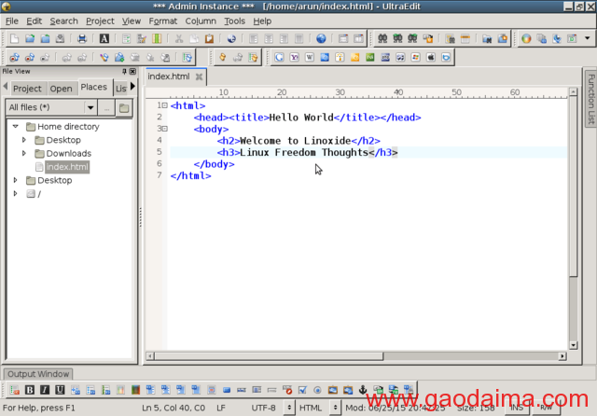597x416 pixels.
Task: Click the Print icon in toolbar
Action: pyautogui.click(x=82, y=38)
